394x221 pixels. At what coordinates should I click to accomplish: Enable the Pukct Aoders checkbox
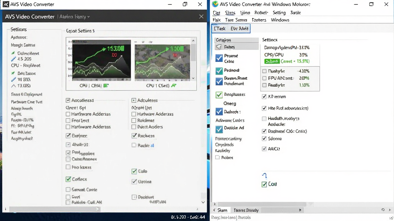click(x=134, y=127)
